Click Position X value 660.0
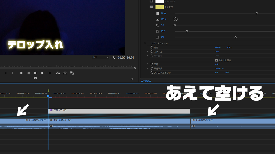275x154 pixels. 218,47
